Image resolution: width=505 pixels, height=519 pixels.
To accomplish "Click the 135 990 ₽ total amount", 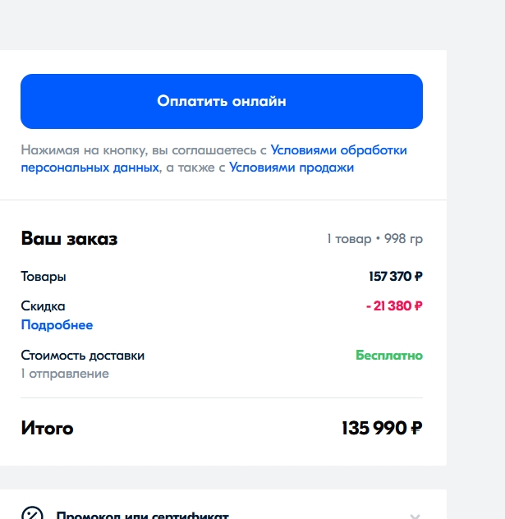I will [382, 428].
